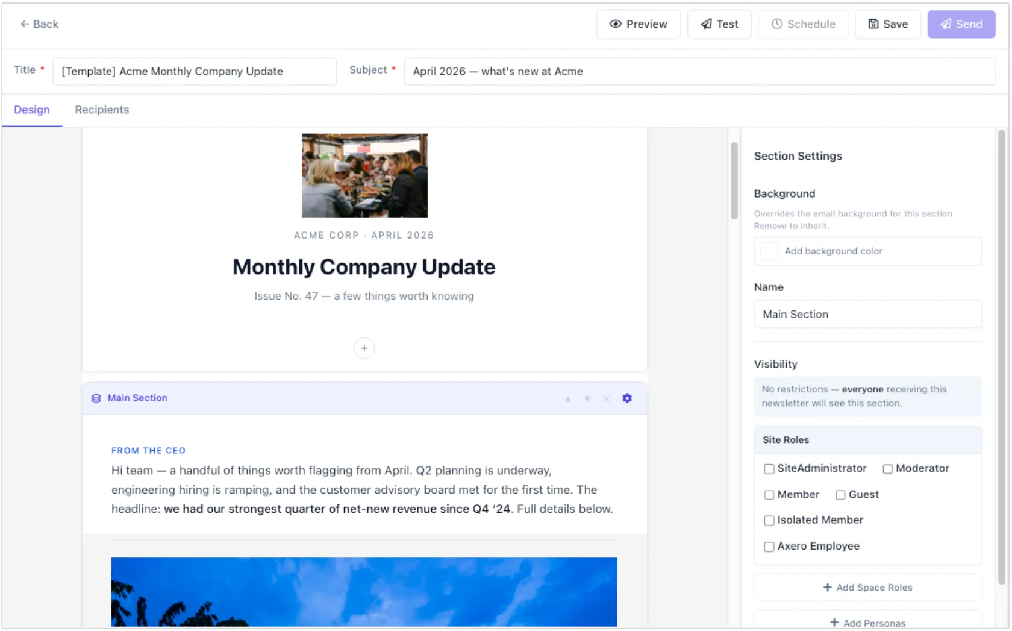Check the Isolated Member checkbox
The image size is (1012, 631).
[x=769, y=521]
